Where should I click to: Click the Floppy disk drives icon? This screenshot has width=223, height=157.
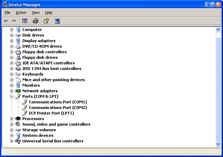coord(18,57)
